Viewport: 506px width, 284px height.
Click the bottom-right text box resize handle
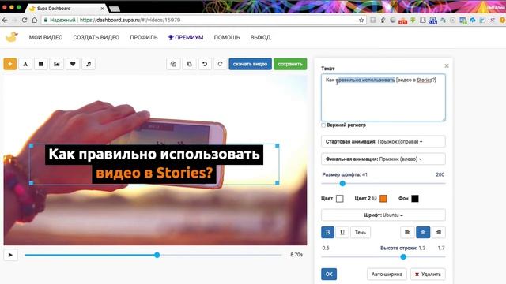click(278, 182)
